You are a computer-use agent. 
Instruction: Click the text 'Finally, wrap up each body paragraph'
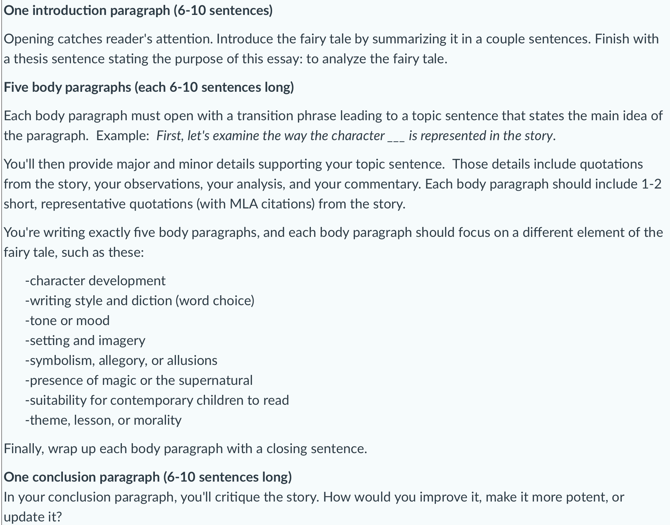pyautogui.click(x=185, y=449)
